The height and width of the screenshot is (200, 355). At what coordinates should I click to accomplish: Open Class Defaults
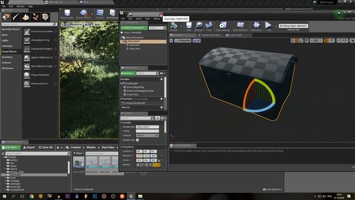click(240, 26)
